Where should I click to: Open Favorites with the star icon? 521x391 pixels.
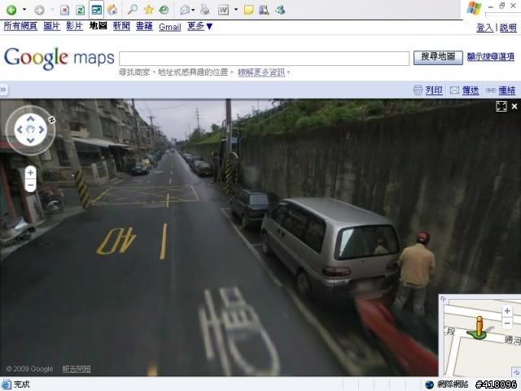coord(148,10)
